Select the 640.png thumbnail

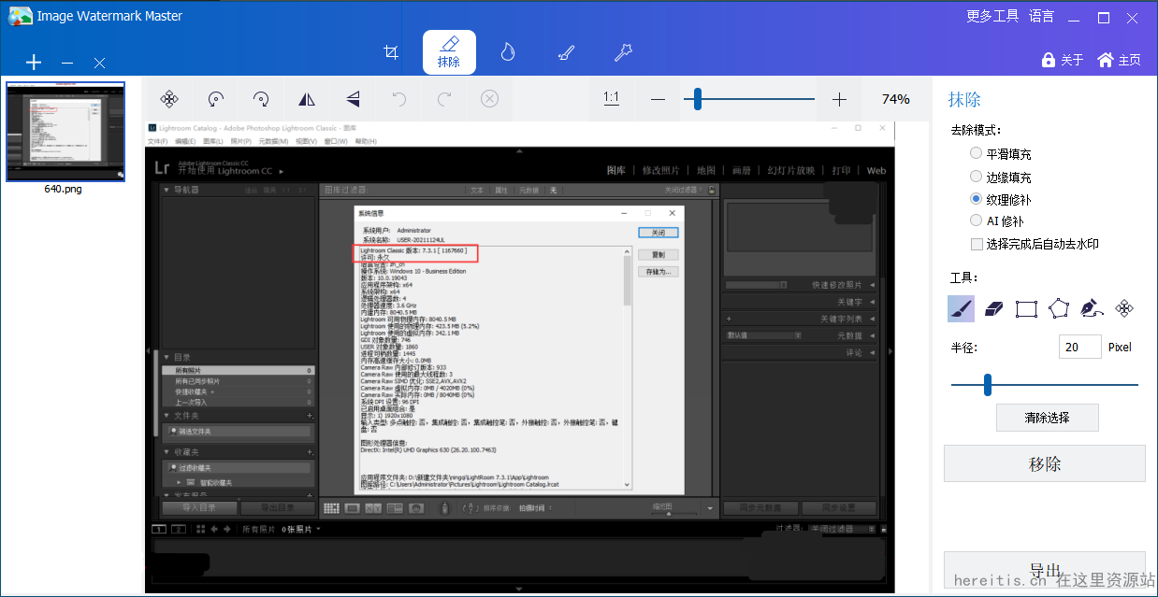coord(65,131)
